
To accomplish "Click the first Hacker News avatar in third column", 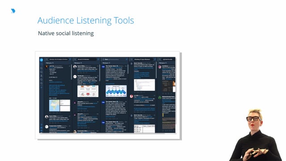I will [103, 67].
